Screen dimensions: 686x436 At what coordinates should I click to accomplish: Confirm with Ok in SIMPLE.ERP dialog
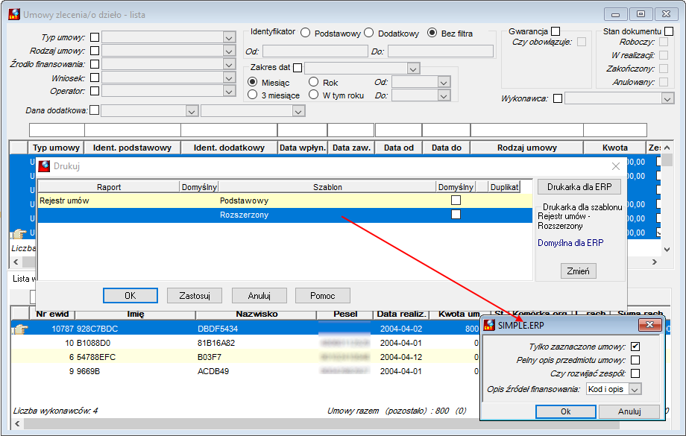pyautogui.click(x=566, y=411)
